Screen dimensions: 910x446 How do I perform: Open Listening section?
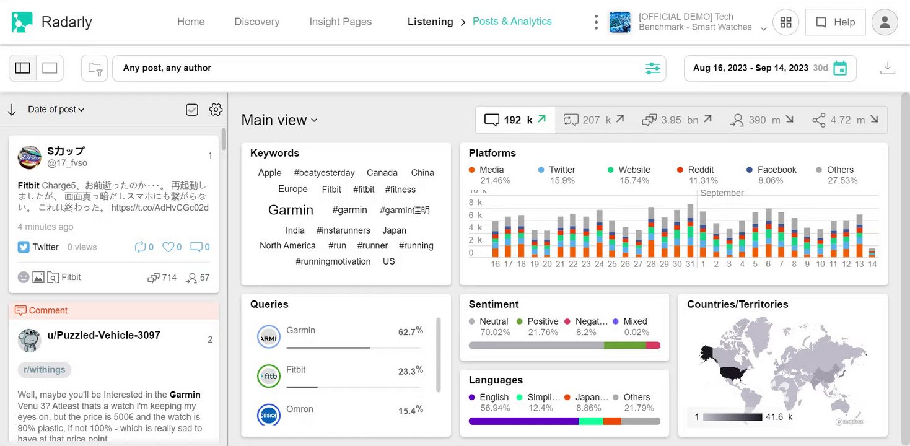click(x=431, y=22)
